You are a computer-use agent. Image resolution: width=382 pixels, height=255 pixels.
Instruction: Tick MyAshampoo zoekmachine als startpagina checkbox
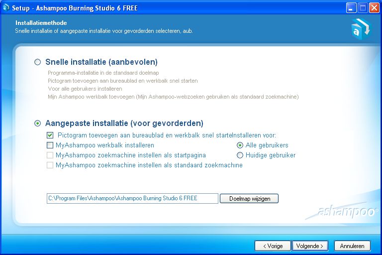click(x=50, y=155)
